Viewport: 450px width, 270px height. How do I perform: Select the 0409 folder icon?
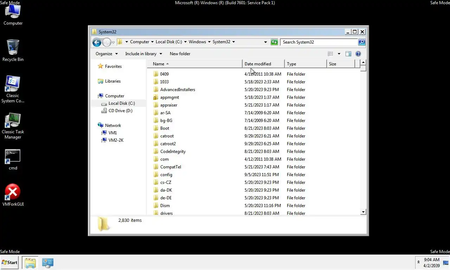point(156,74)
